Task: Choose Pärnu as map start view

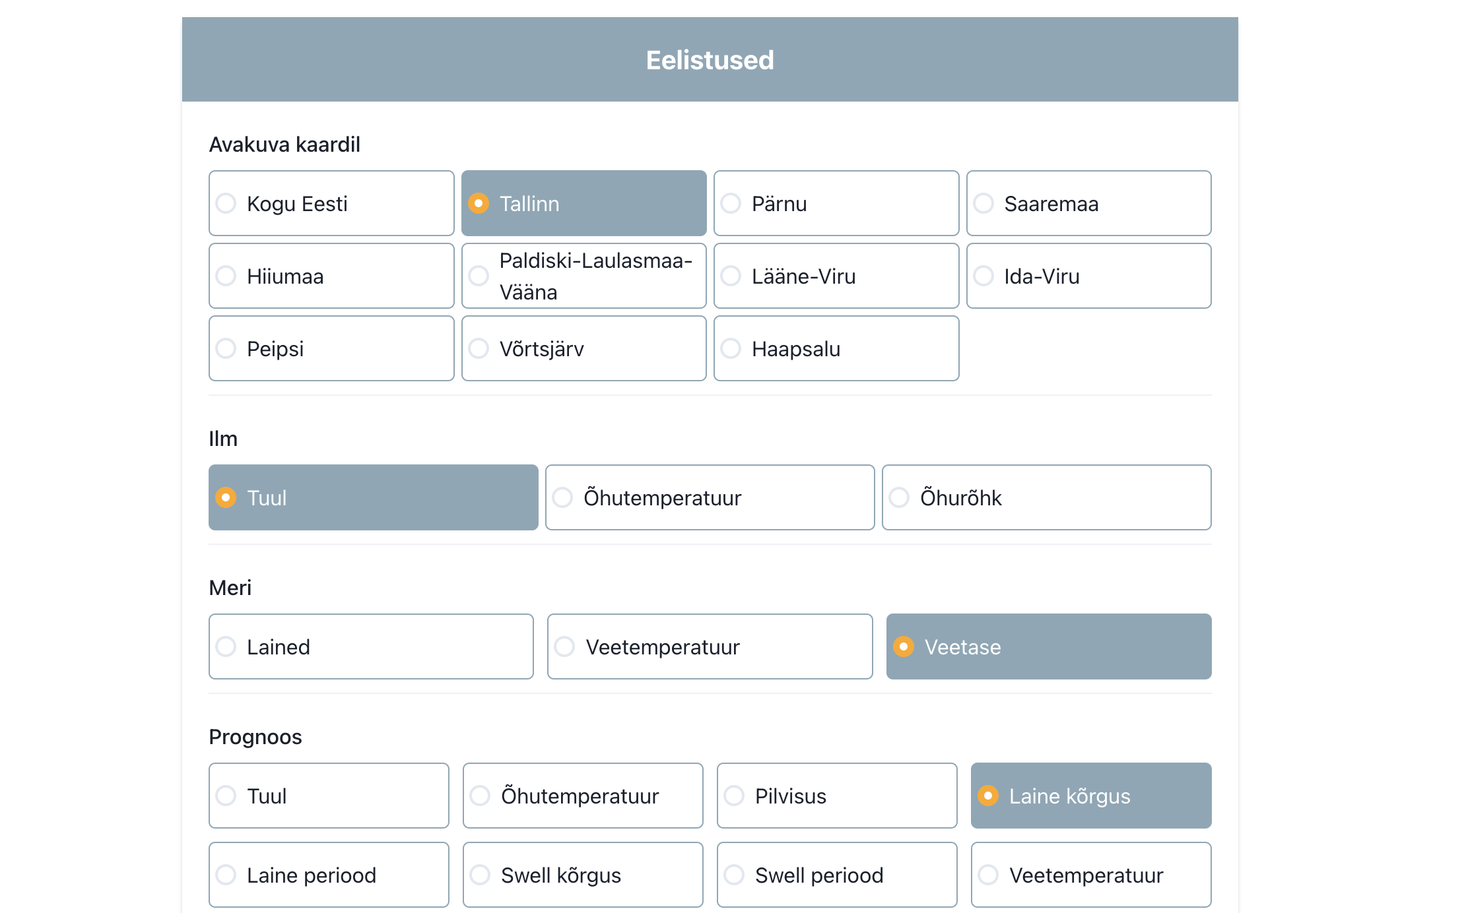Action: point(836,203)
